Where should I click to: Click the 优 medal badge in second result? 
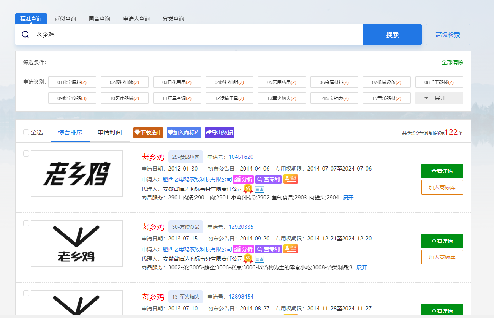248,259
